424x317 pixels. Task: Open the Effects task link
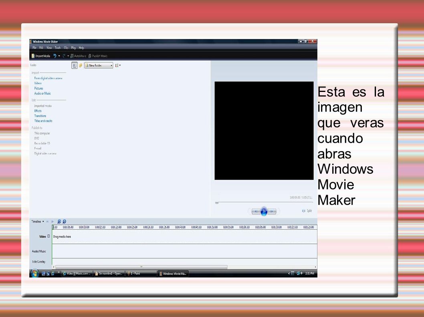[38, 111]
